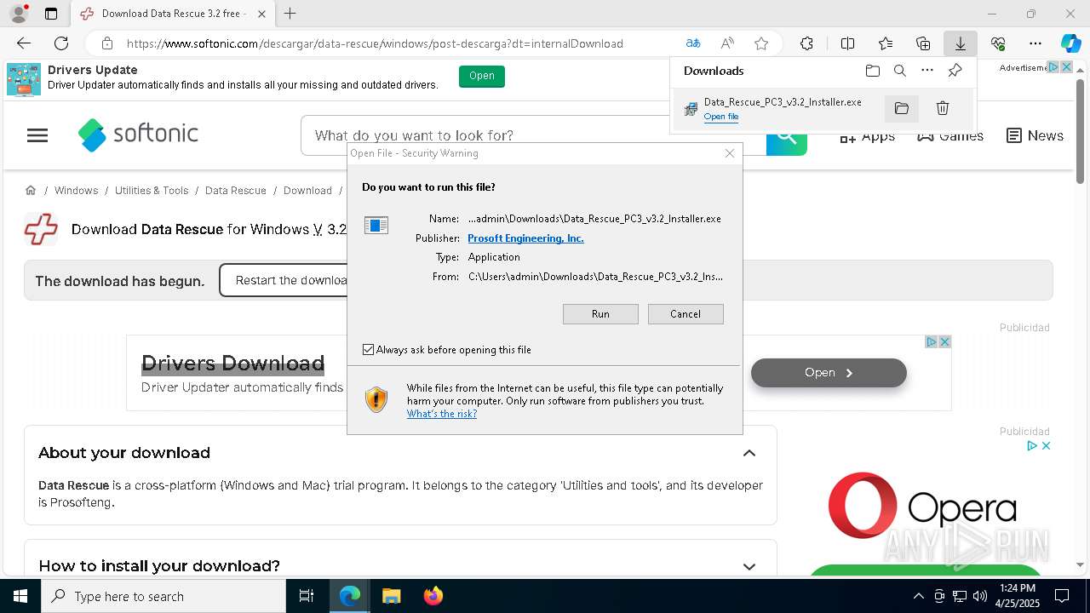
Task: Open notification center icon
Action: [1062, 596]
